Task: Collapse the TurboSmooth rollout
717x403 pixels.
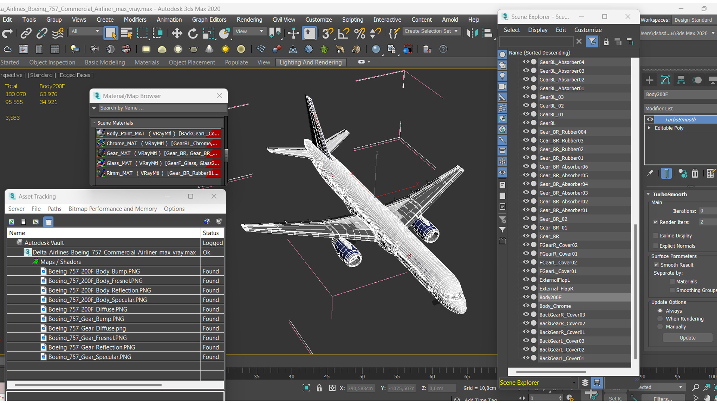Action: point(649,194)
